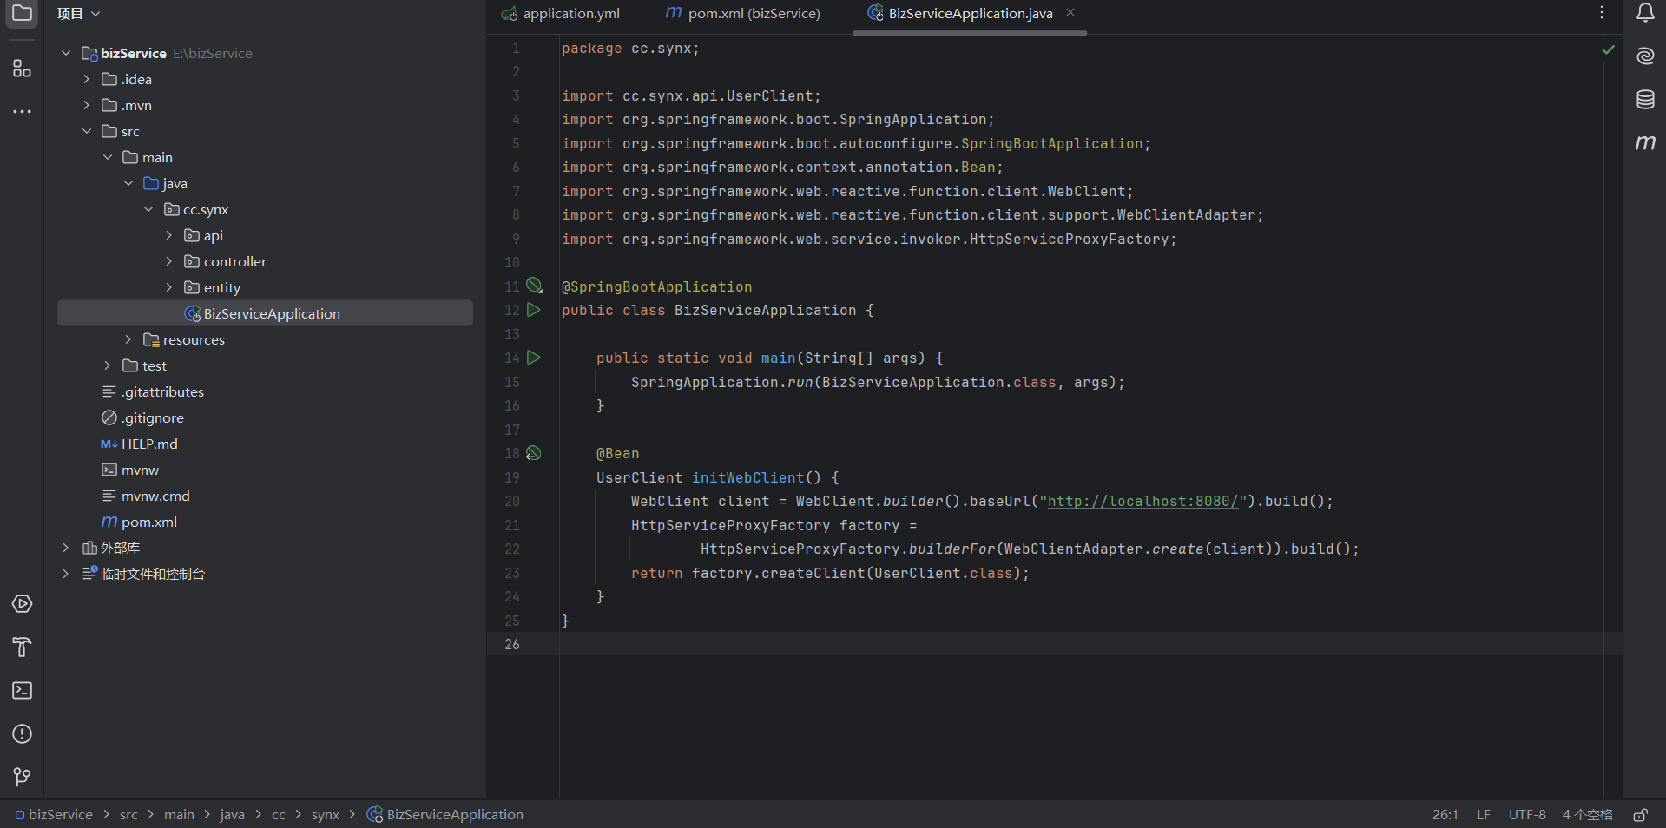Open the 4 个空格 indent settings
Image resolution: width=1666 pixels, height=828 pixels.
(1587, 815)
